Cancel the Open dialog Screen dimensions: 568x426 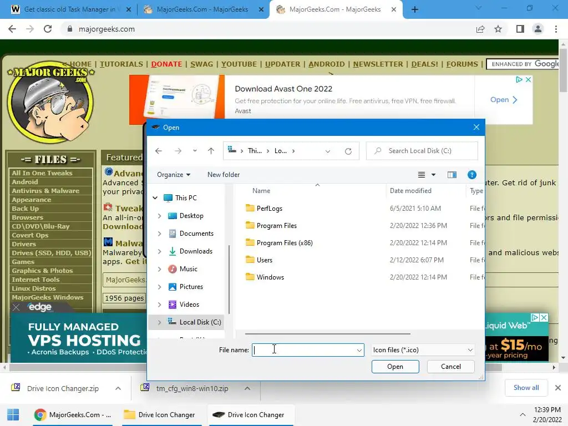coord(450,367)
